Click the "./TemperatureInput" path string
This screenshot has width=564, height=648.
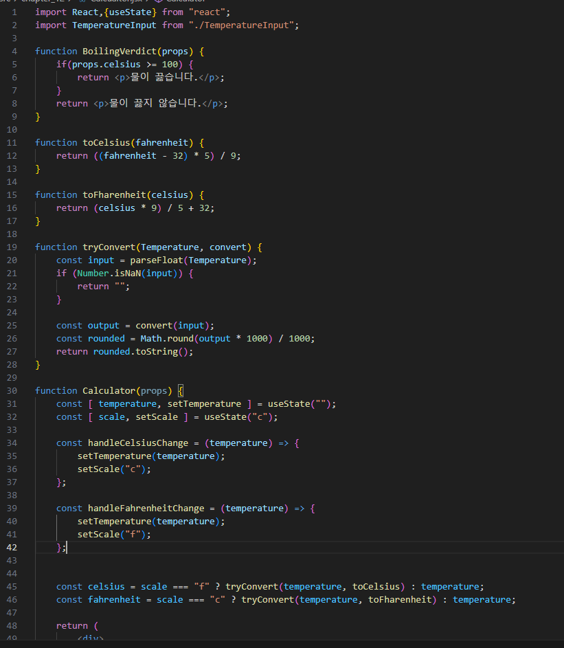click(241, 25)
